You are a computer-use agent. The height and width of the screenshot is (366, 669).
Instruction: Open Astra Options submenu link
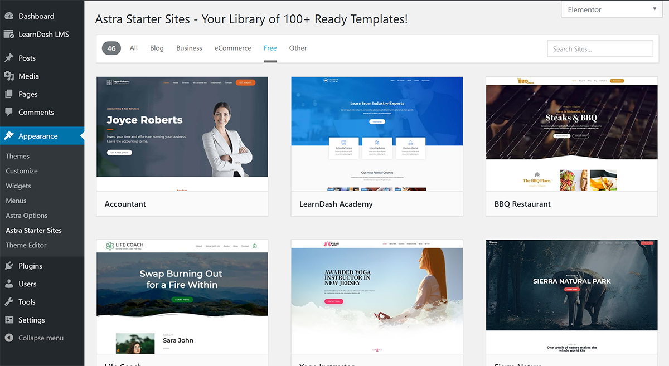[x=27, y=216]
